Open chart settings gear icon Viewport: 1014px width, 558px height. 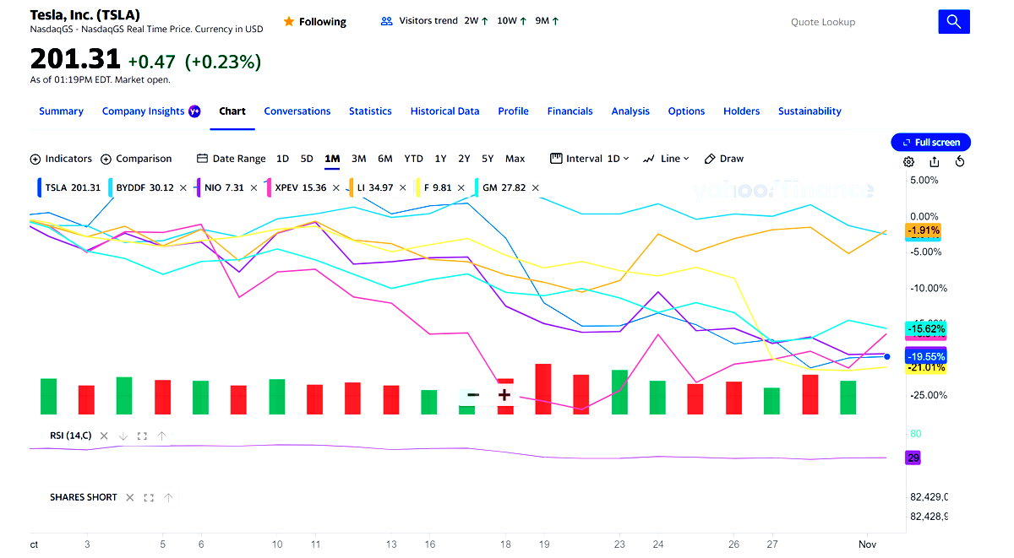[x=908, y=162]
